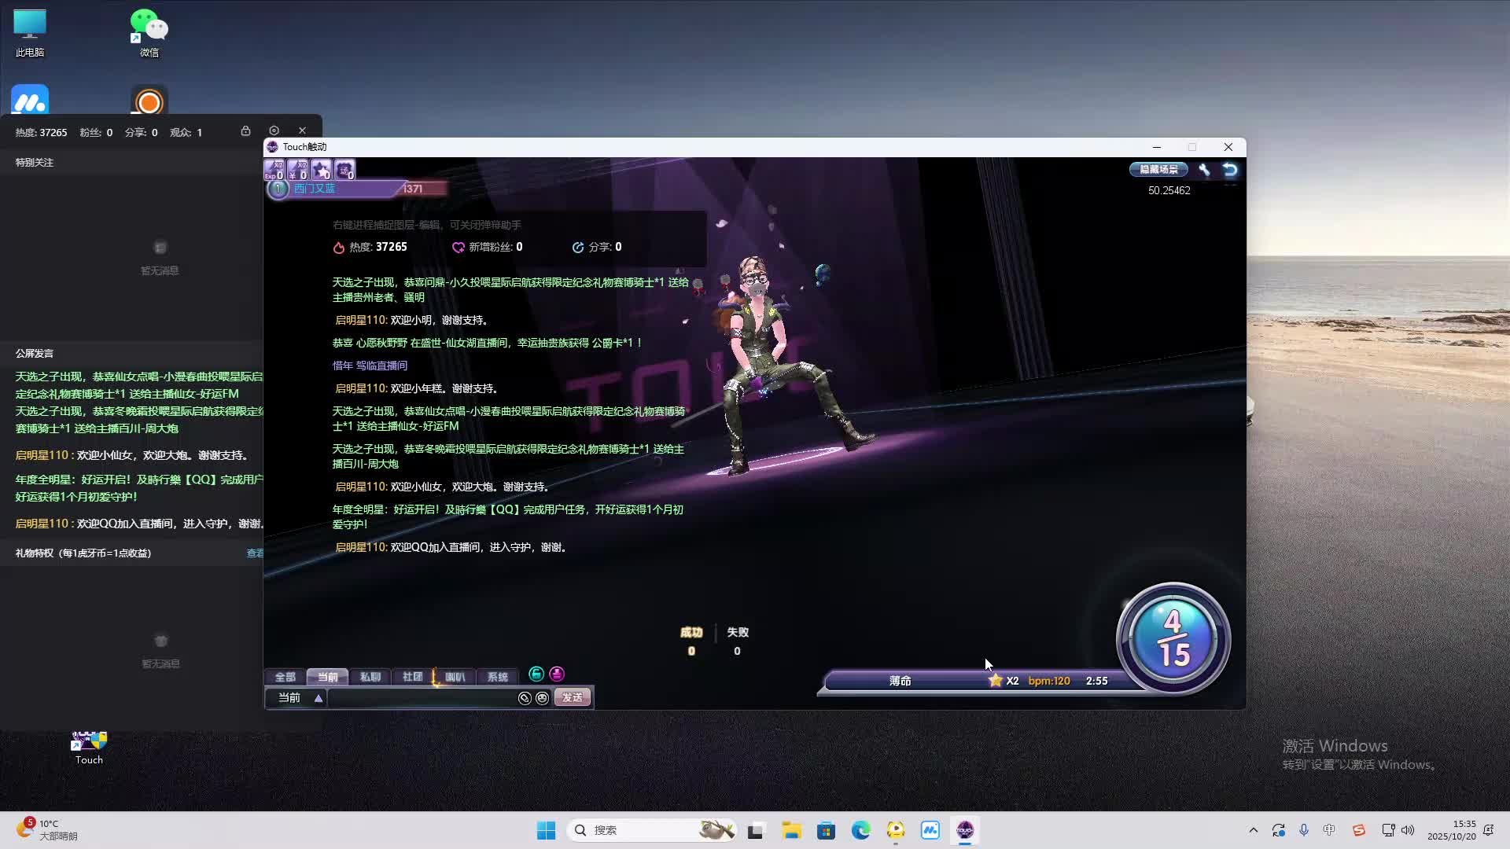1510x849 pixels.
Task: Click the pink stamp icon above chat
Action: pos(557,674)
